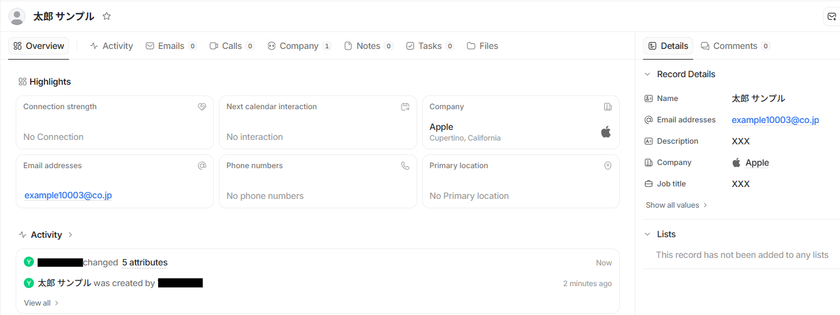Click the Apple logo in Company card

(605, 132)
